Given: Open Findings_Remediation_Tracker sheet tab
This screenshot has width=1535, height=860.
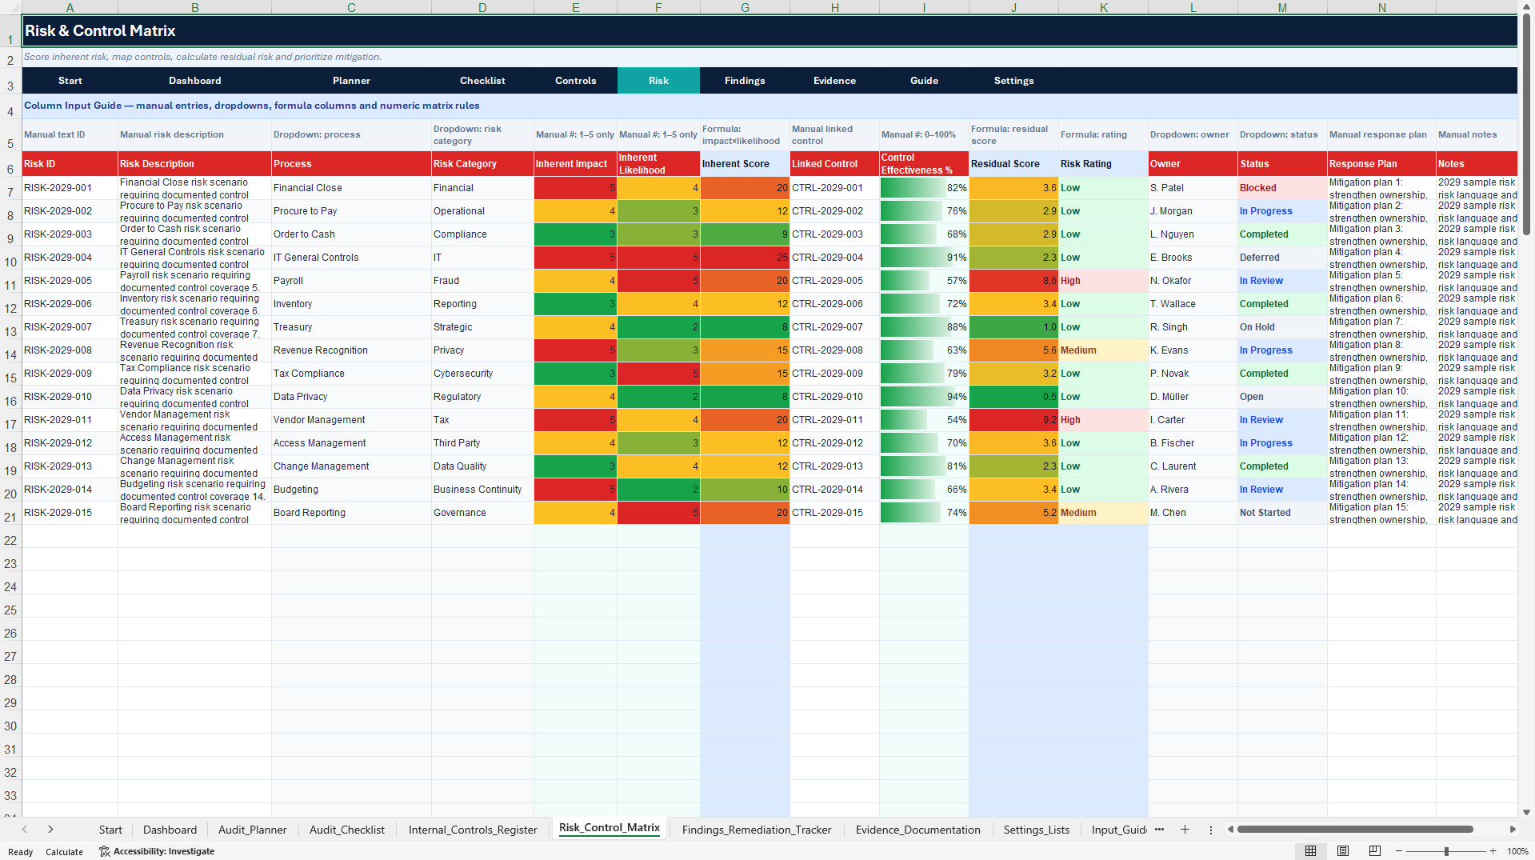Looking at the screenshot, I should pyautogui.click(x=756, y=830).
